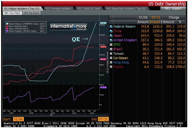Enable the Caribbean checkbox
The image size is (189, 129).
click(111, 58)
